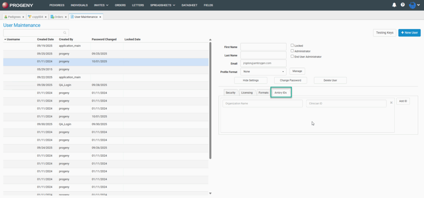Check the Administrator checkbox
The image size is (424, 198).
tap(292, 51)
